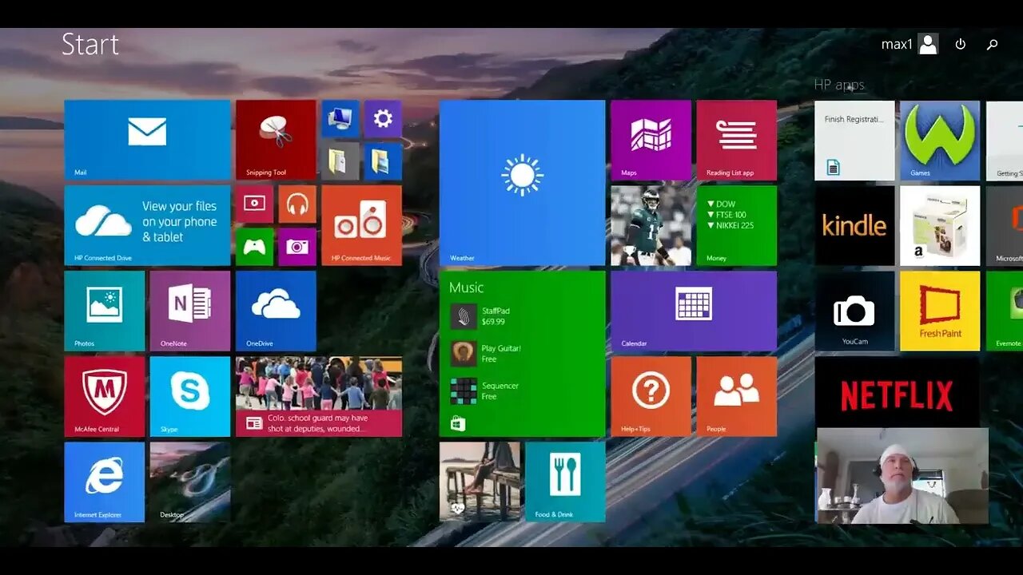Open the Skype tile

click(x=190, y=396)
